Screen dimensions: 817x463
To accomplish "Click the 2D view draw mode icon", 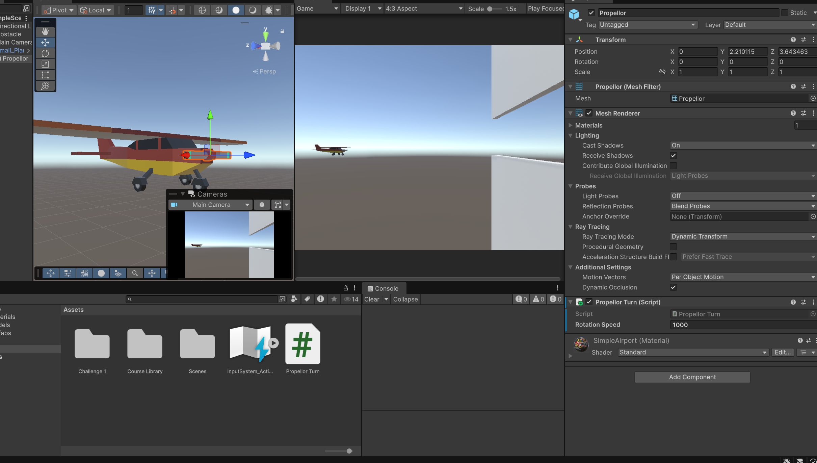I will (202, 10).
